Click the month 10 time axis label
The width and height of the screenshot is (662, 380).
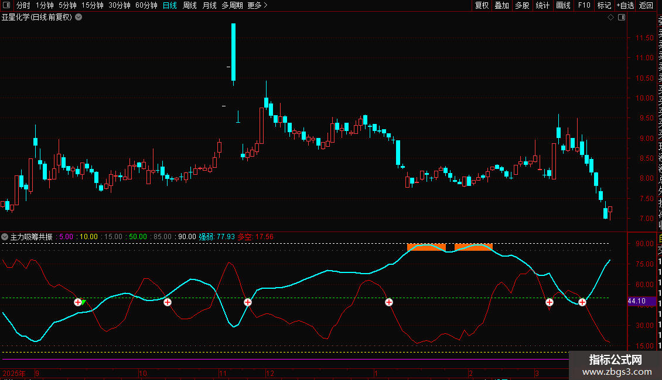143,373
